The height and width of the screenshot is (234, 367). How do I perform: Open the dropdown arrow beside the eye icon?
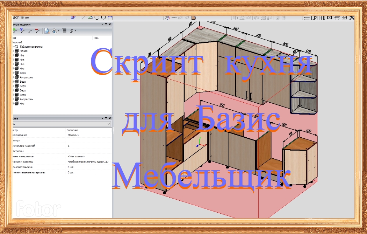58,31
